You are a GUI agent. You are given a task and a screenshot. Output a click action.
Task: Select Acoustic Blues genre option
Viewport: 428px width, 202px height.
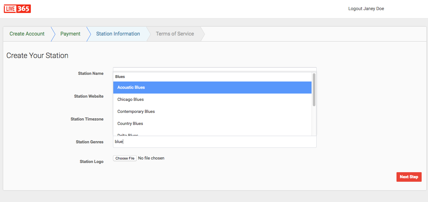[x=212, y=88]
